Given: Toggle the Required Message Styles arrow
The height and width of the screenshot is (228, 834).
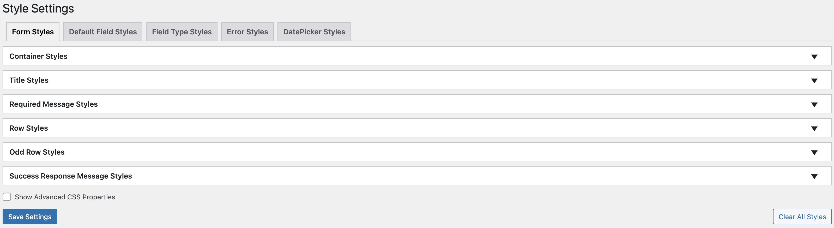Looking at the screenshot, I should coord(814,105).
